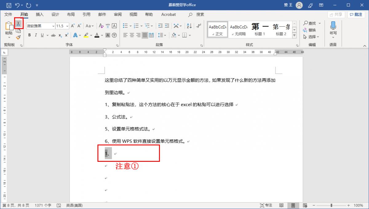This screenshot has height=209, width=369.
Task: Toggle bold formatting
Action: pos(29,35)
